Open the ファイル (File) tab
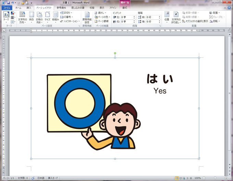 click(x=7, y=7)
